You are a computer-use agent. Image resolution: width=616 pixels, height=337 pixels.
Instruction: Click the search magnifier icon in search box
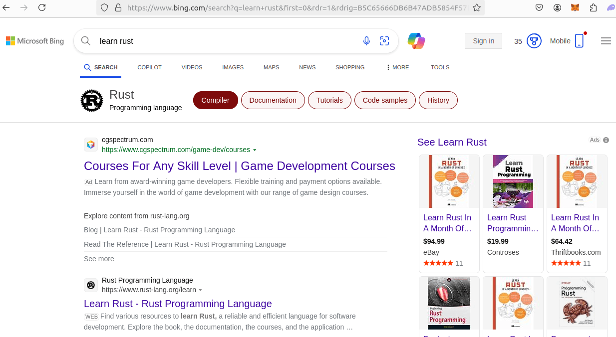tap(86, 41)
